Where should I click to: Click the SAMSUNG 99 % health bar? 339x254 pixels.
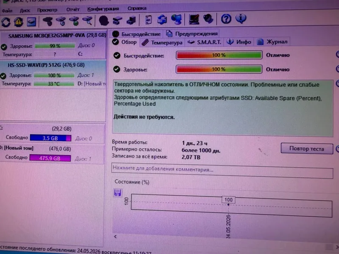[x=55, y=46]
